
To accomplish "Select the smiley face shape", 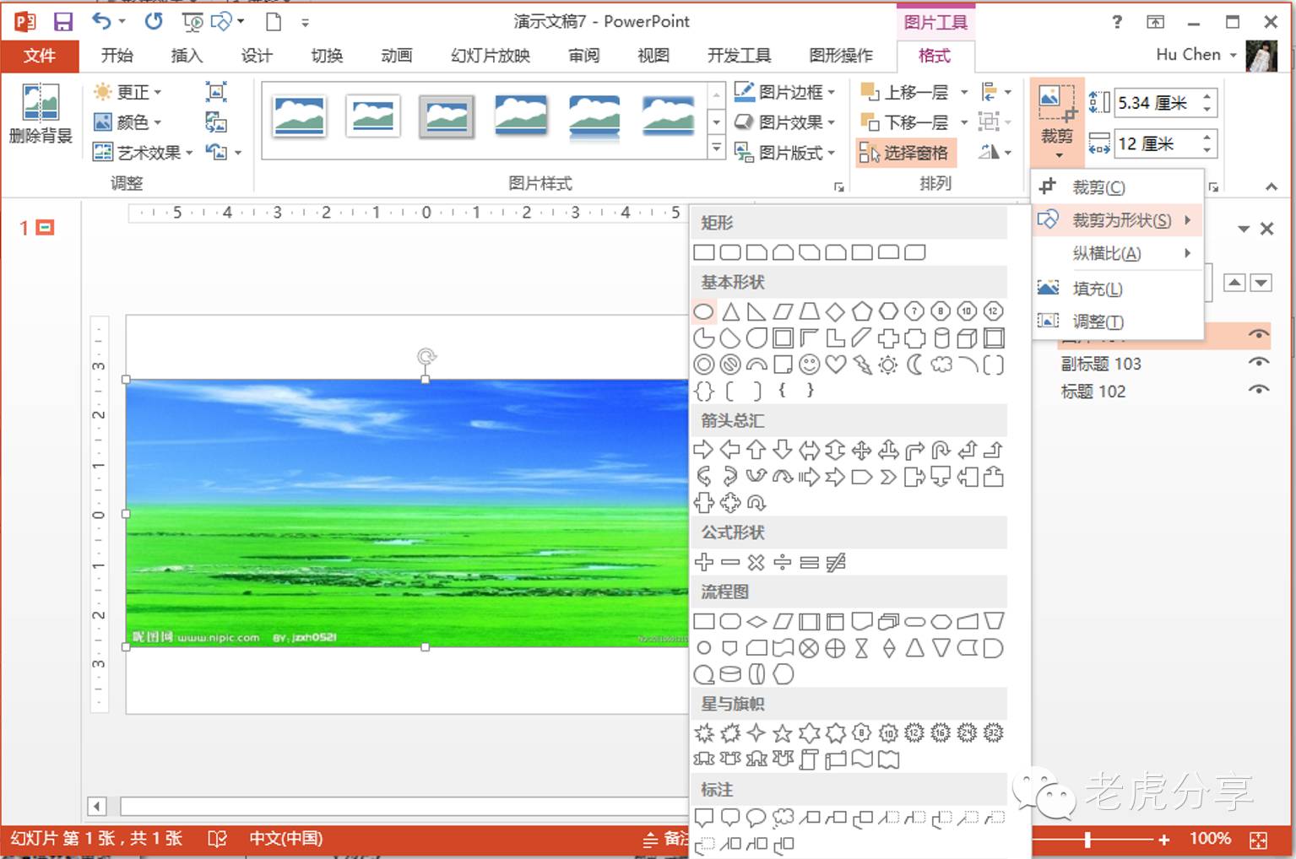I will 809,365.
